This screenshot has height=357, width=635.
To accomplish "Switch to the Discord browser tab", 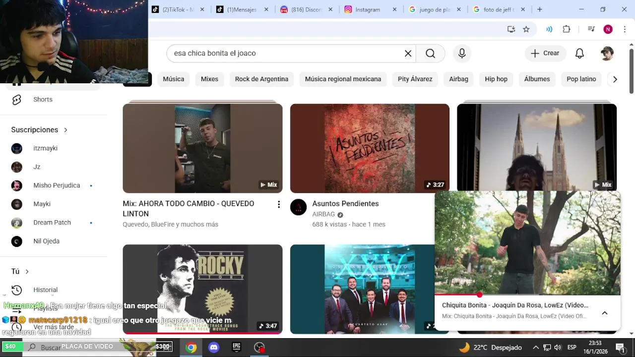I will click(x=306, y=9).
